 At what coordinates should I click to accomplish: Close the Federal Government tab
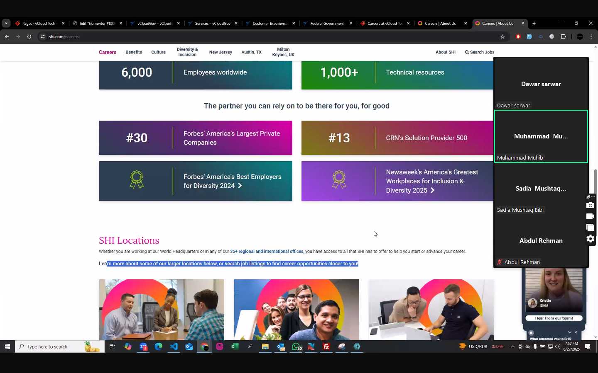351,23
